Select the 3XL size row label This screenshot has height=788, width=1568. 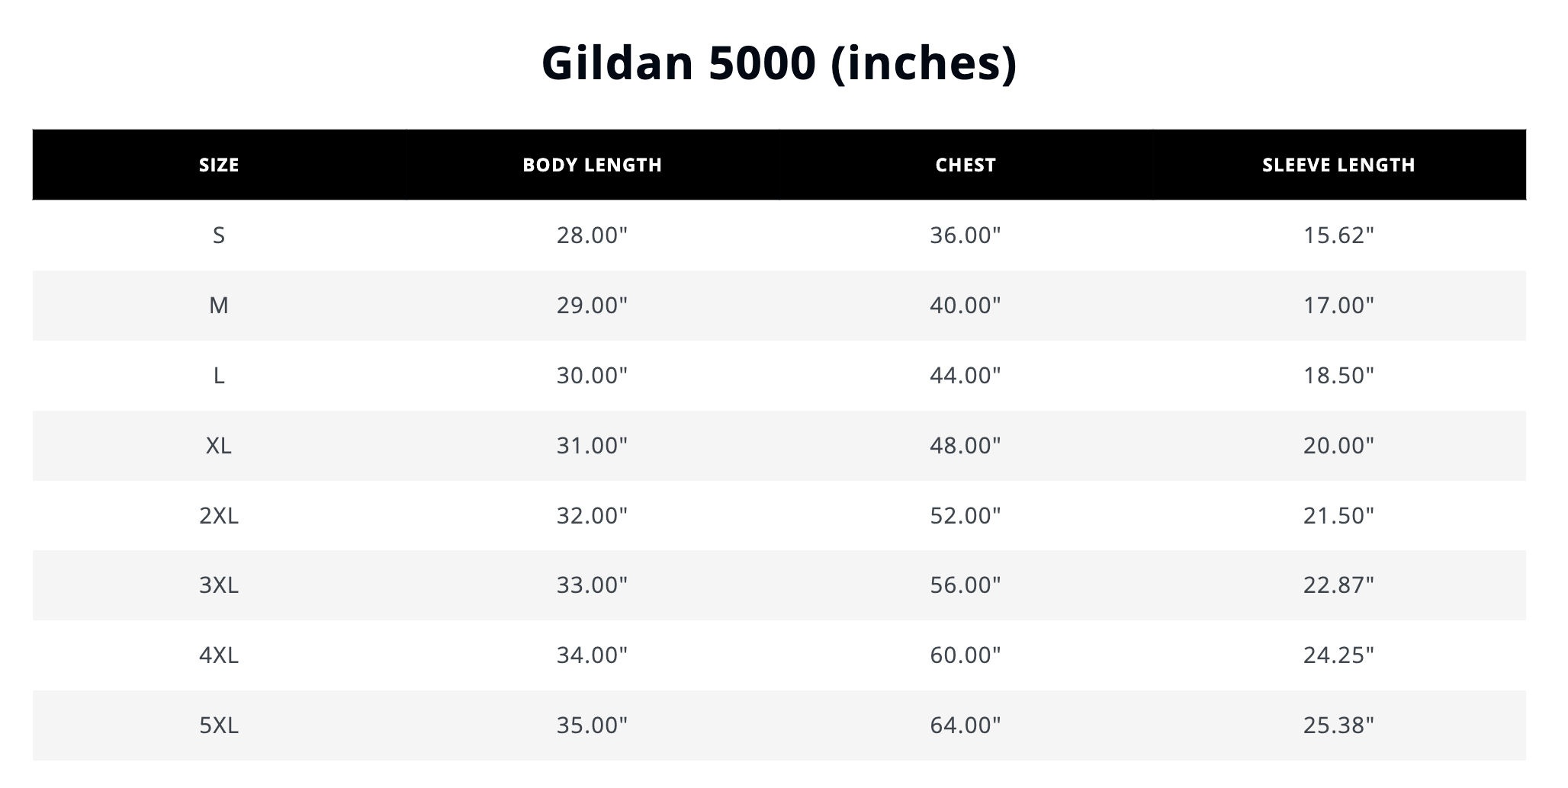point(219,585)
